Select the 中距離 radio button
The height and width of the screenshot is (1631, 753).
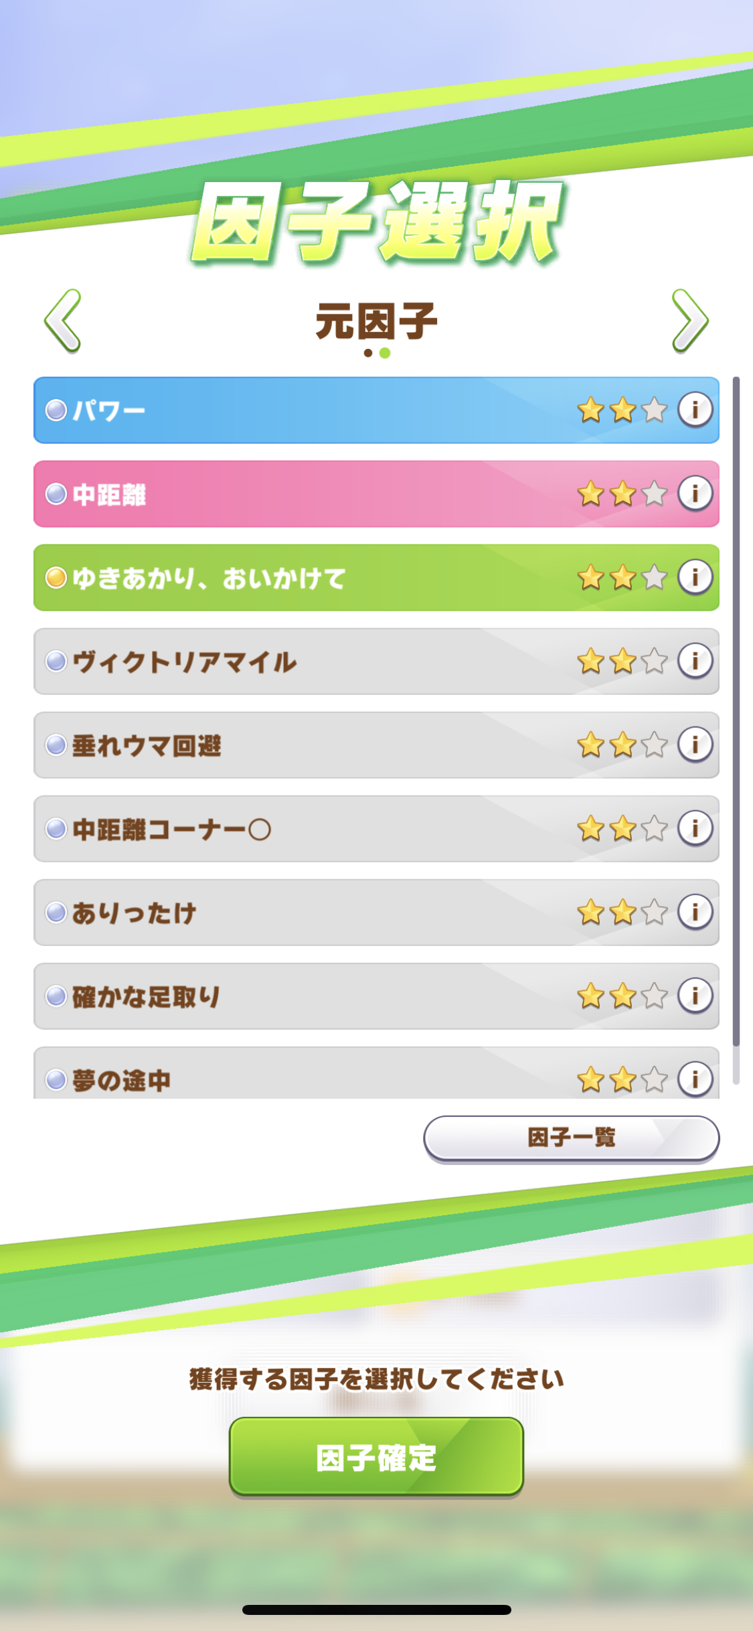(x=56, y=494)
